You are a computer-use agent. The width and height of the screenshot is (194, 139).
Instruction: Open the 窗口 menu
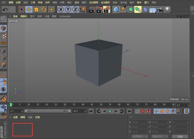(147, 2)
